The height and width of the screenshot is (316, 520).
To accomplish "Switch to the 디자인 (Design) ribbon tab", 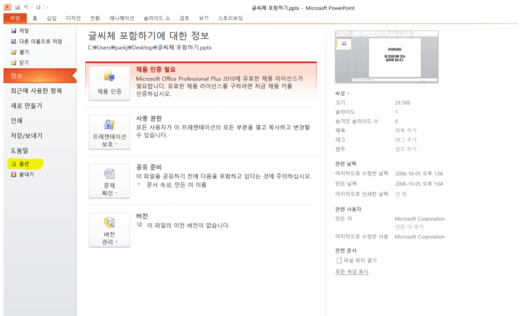I will point(73,18).
